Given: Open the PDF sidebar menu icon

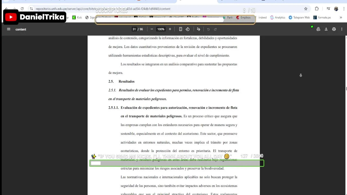Looking at the screenshot, I should click(8, 29).
